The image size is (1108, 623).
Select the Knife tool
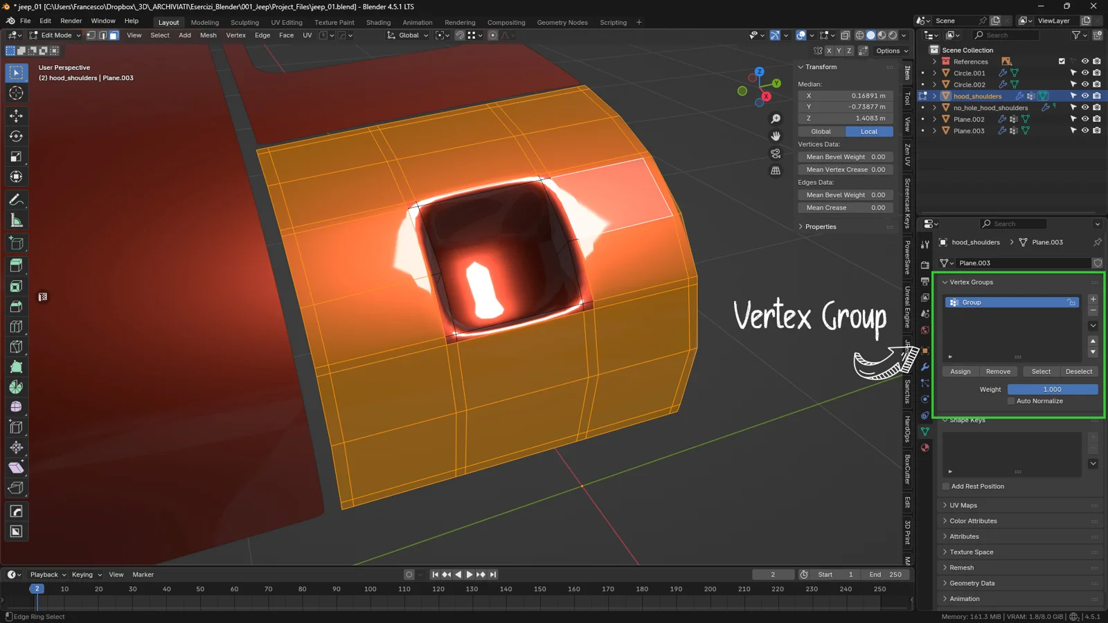tap(16, 346)
